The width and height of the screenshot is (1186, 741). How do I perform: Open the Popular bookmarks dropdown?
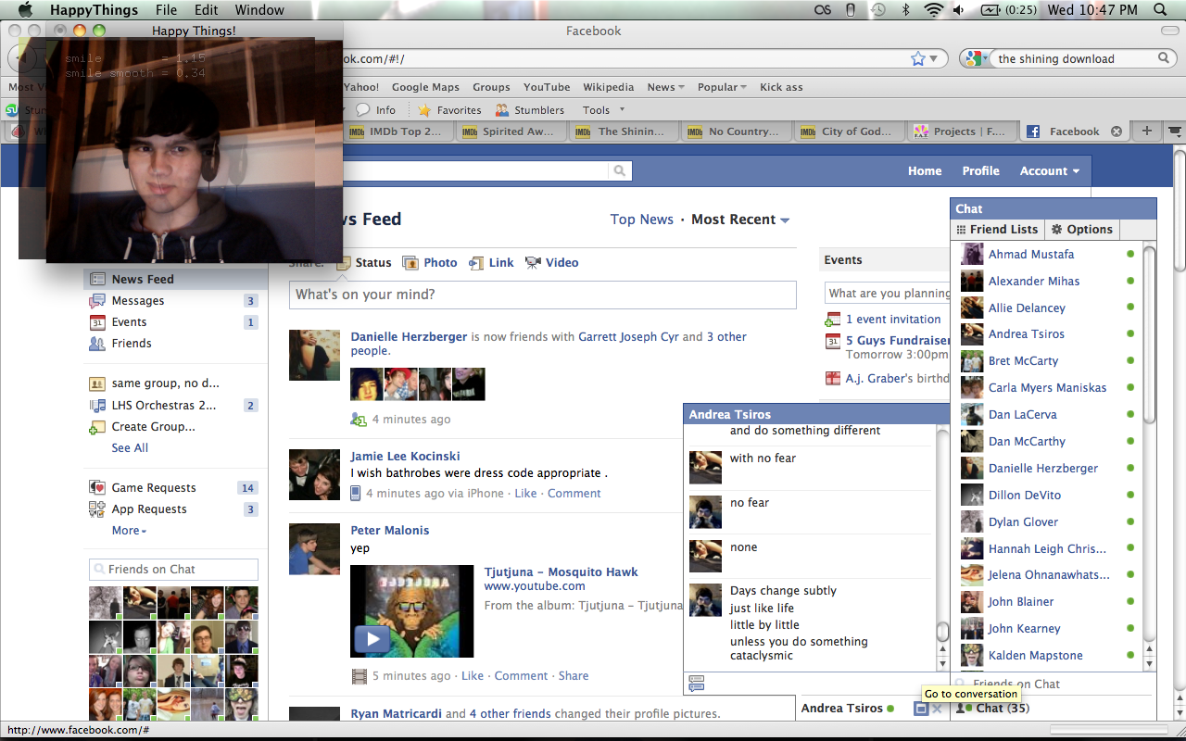coord(723,87)
